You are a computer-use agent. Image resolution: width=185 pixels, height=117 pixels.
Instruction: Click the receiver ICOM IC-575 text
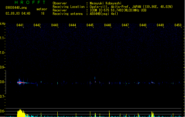(x=118, y=10)
